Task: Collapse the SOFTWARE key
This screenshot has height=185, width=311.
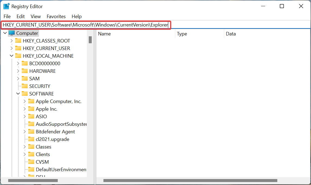Action: pos(18,94)
